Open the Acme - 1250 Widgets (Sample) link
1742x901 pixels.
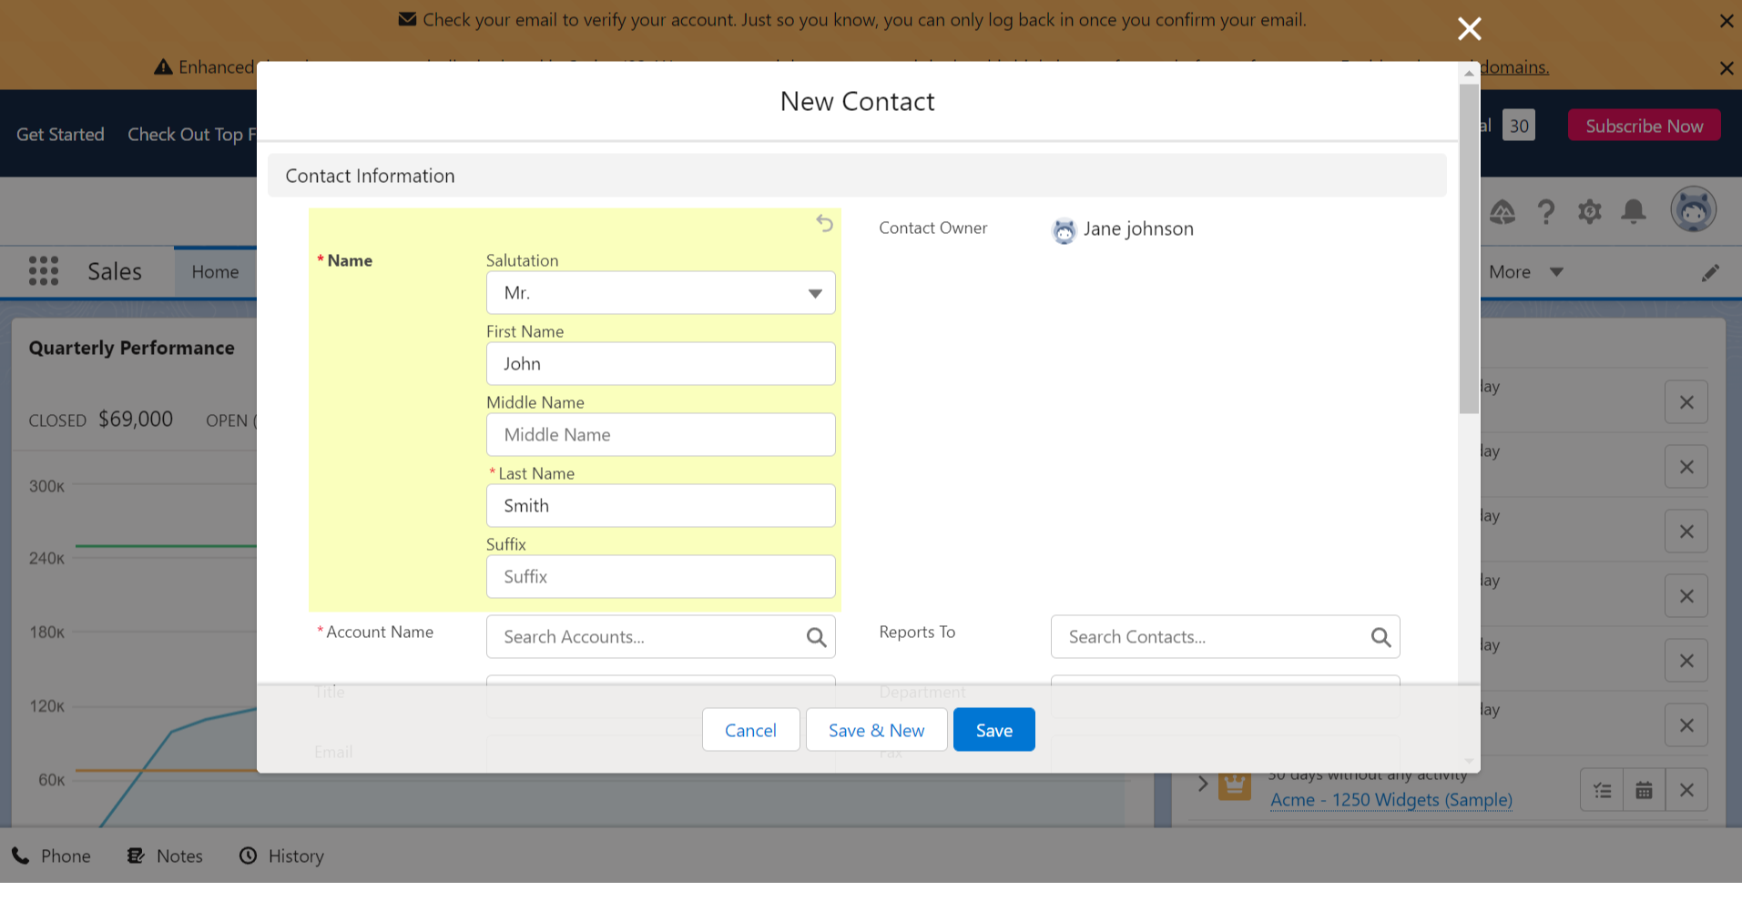1391,800
